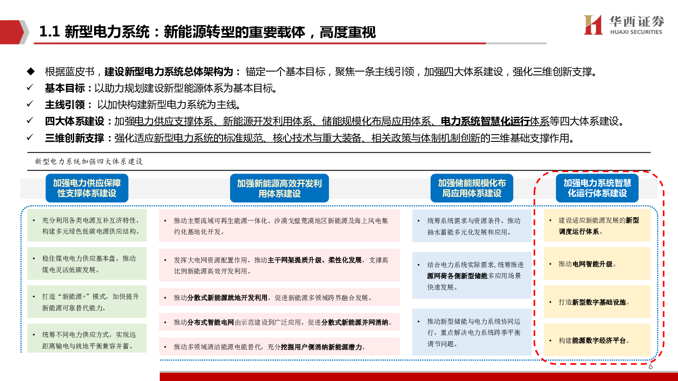The height and width of the screenshot is (381, 678).
Task: Click pink card '推动分散式新能源就地开发利用'
Action: [x=279, y=298]
